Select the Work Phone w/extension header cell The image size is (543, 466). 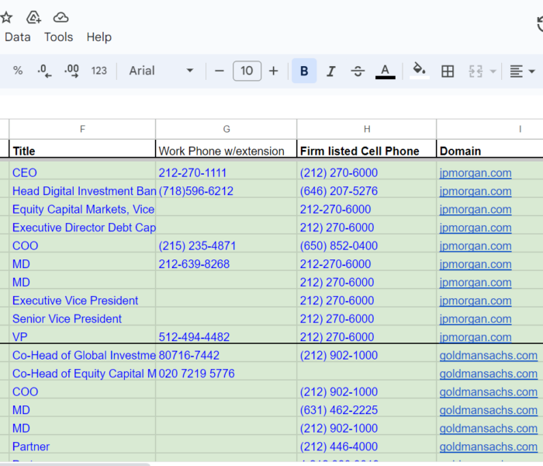pyautogui.click(x=227, y=150)
